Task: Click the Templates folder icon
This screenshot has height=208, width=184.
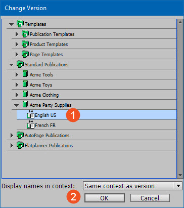Action: [x=20, y=24]
